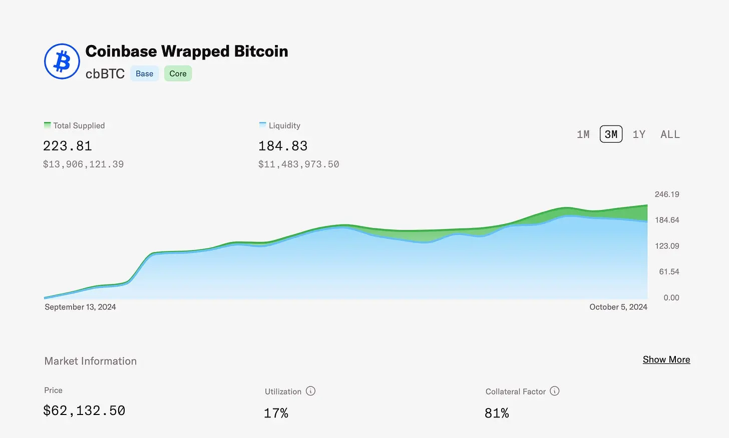The image size is (729, 438).
Task: Click the October 5, 2024 date label
Action: (x=618, y=307)
